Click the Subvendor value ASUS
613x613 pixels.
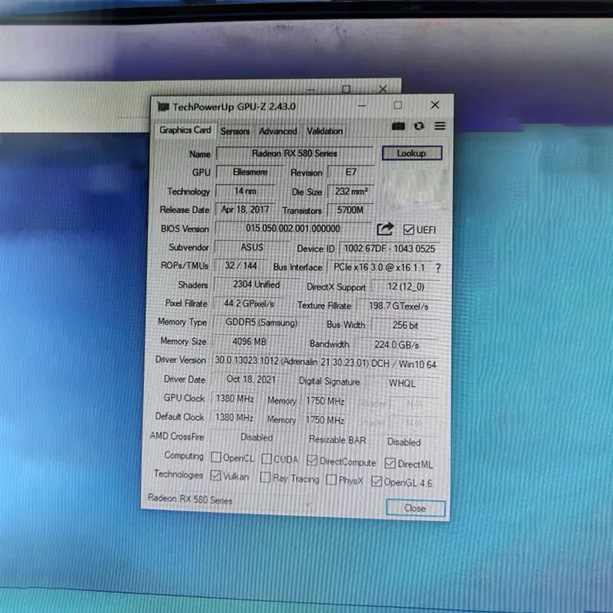pyautogui.click(x=252, y=247)
